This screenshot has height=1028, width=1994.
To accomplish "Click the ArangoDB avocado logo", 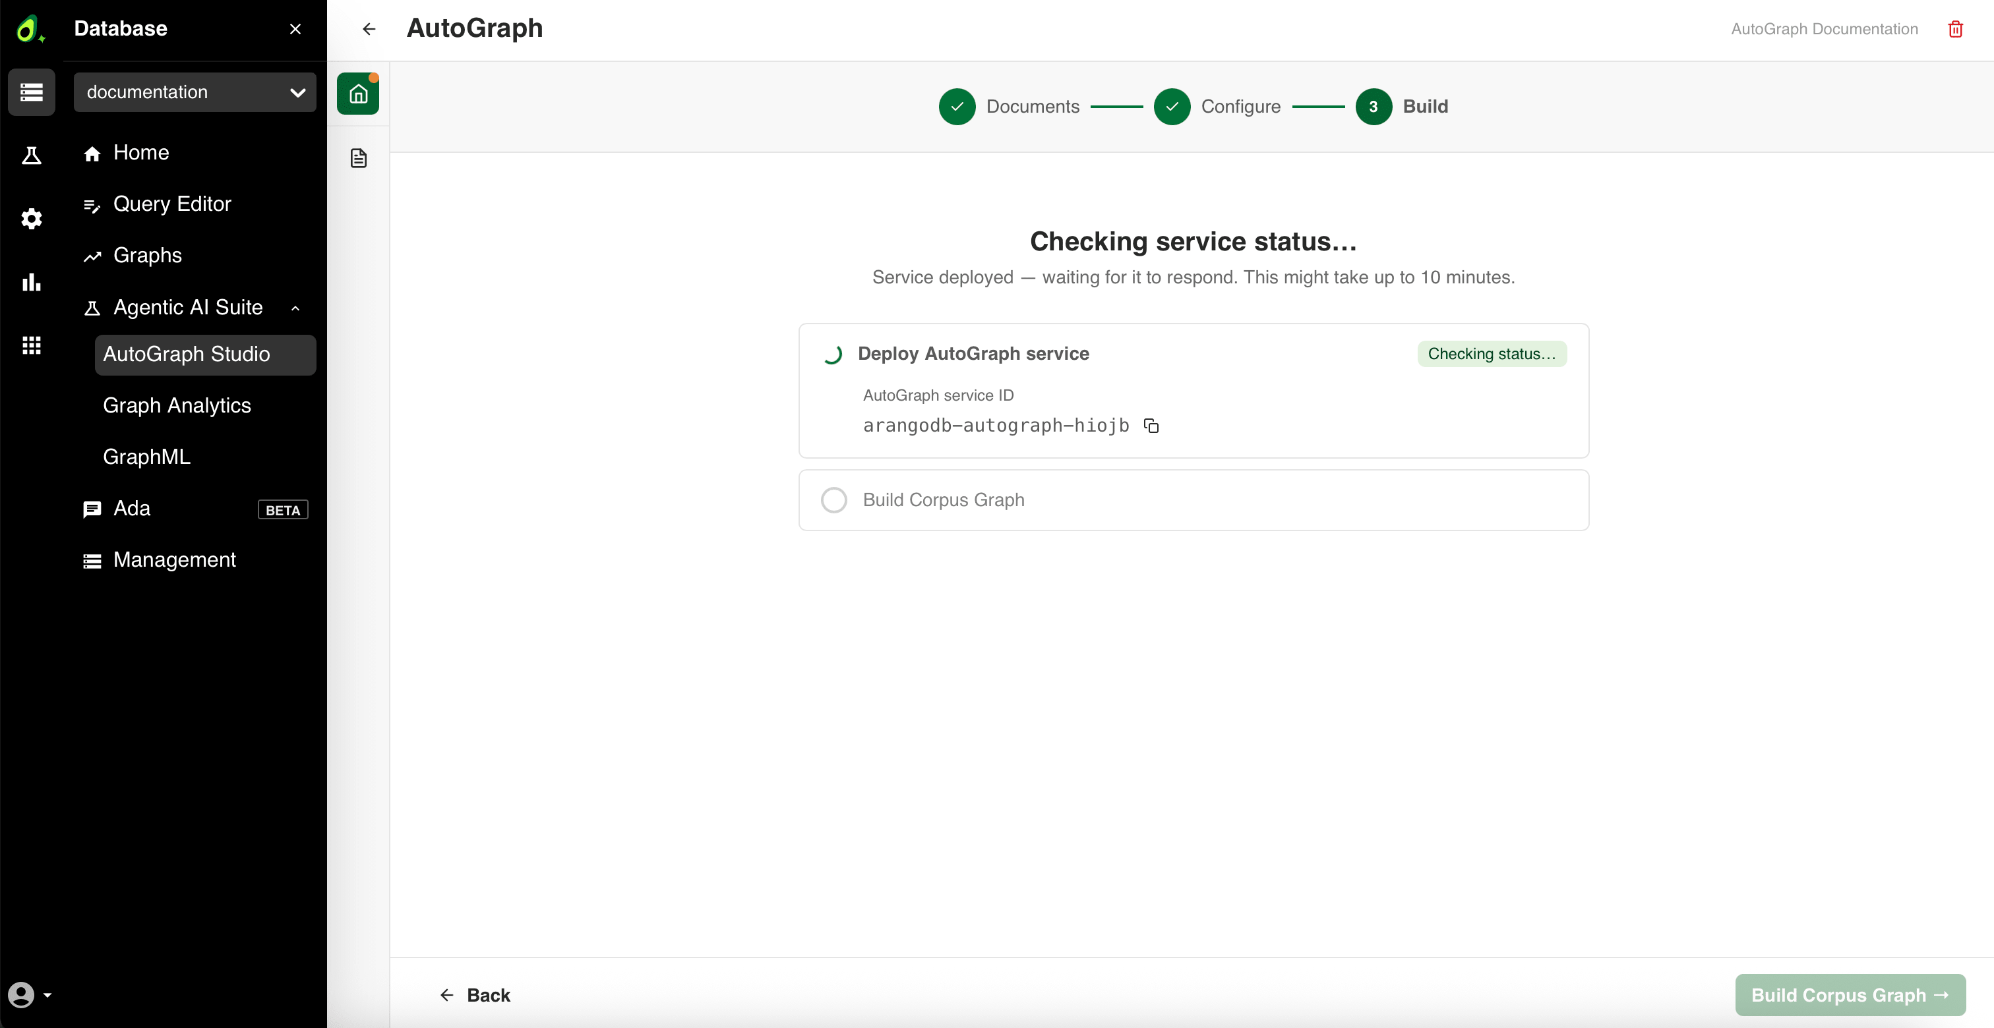I will click(x=30, y=30).
